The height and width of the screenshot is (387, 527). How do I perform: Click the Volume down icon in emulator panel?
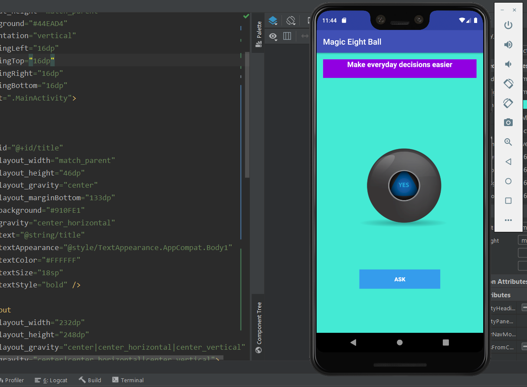point(508,64)
